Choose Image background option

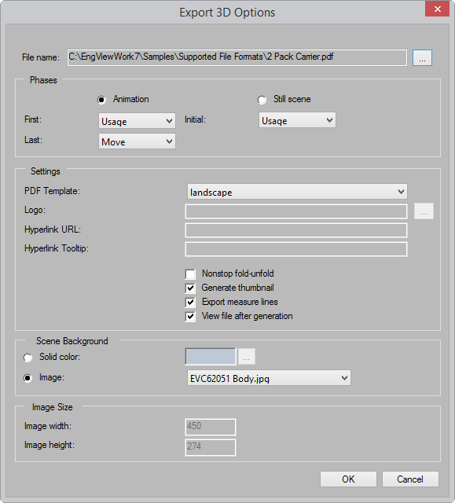28,378
